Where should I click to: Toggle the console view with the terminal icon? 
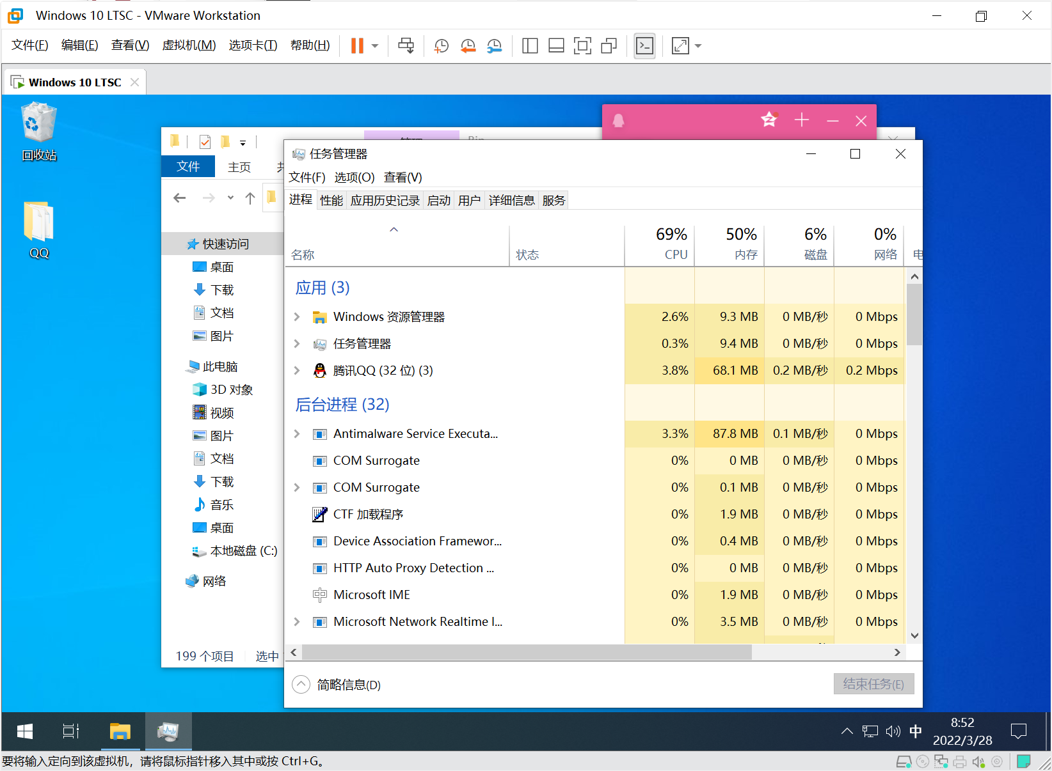[644, 45]
